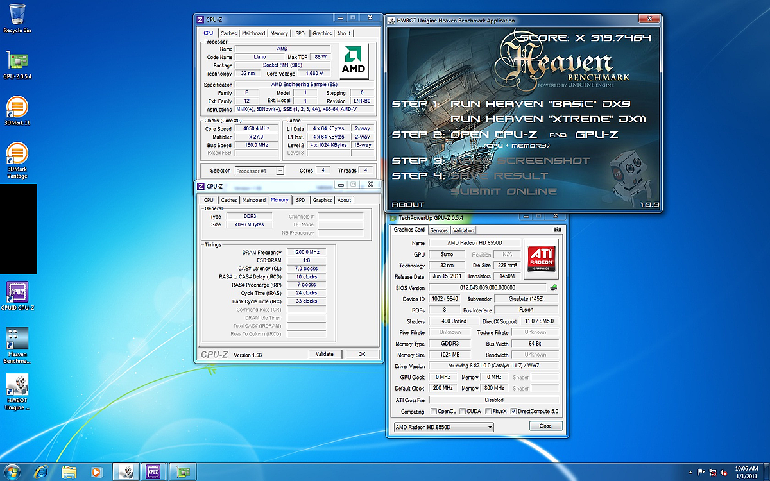This screenshot has height=481, width=770.
Task: Click the Code Name value Llano
Action: point(259,57)
